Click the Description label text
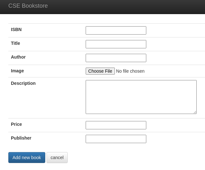Image resolution: width=205 pixels, height=170 pixels. tap(23, 83)
